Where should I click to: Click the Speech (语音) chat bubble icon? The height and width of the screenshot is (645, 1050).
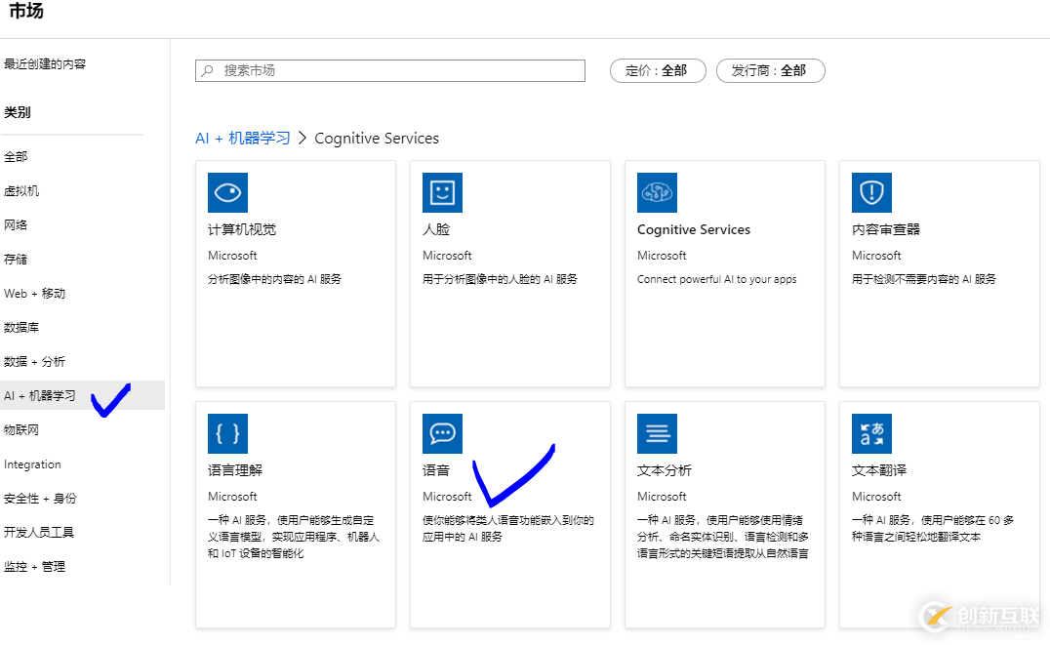(x=443, y=434)
